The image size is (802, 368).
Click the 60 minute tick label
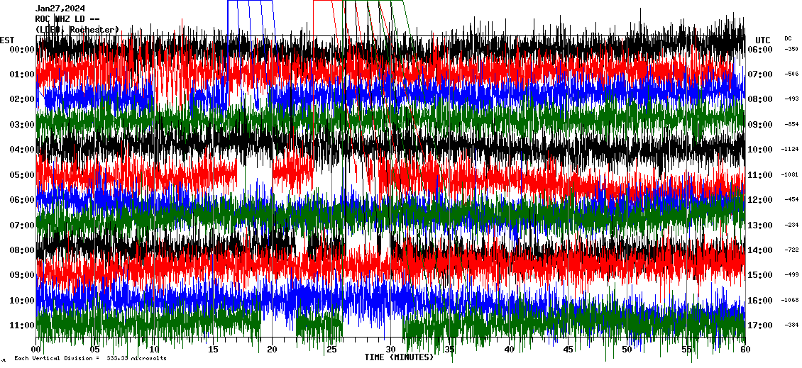pos(745,350)
